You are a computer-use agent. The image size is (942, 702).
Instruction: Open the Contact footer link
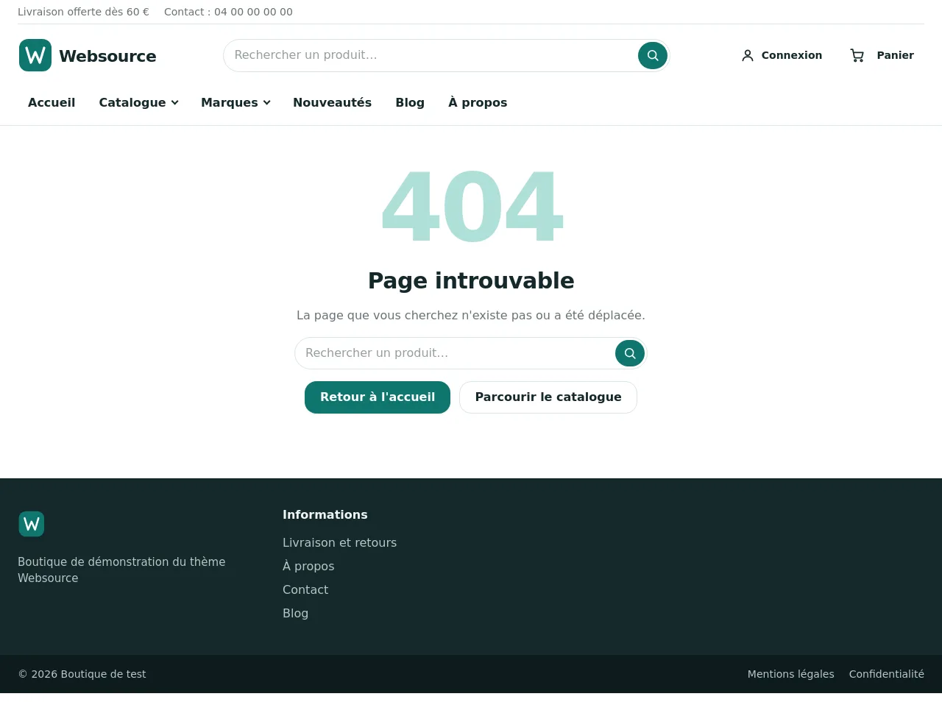pos(305,589)
